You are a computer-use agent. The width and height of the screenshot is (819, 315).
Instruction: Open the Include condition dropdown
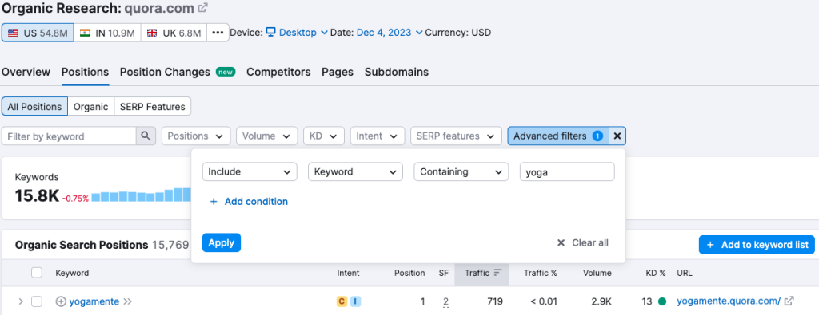250,171
